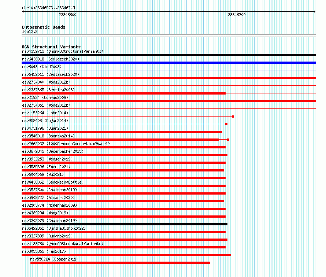326x277 pixels.
Task: Open the nsv4389294 (Wong2019) entry
Action: tap(45, 213)
